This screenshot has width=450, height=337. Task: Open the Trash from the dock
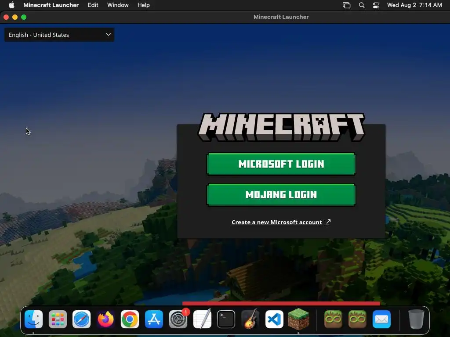pyautogui.click(x=416, y=319)
